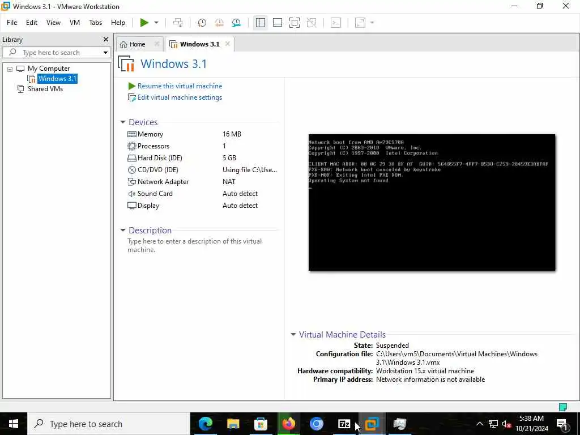580x435 pixels.
Task: Click the Display device icon
Action: [x=131, y=205]
